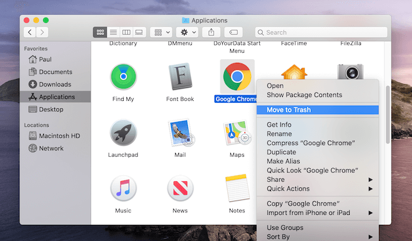Open Desktop in the sidebar
412x241 pixels.
(55, 110)
